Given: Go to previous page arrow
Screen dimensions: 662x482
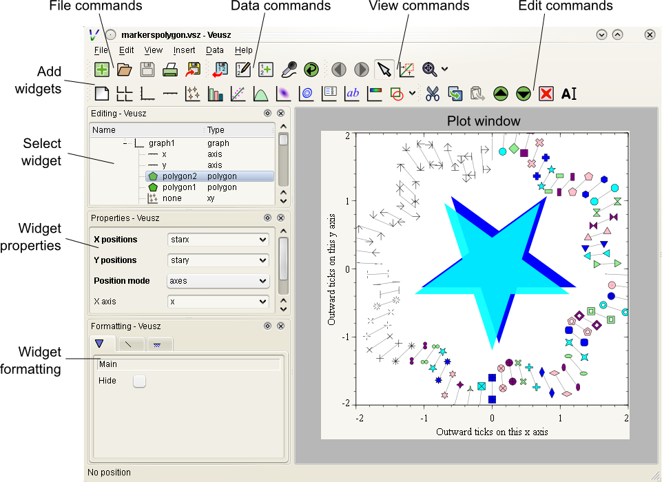Looking at the screenshot, I should (339, 70).
